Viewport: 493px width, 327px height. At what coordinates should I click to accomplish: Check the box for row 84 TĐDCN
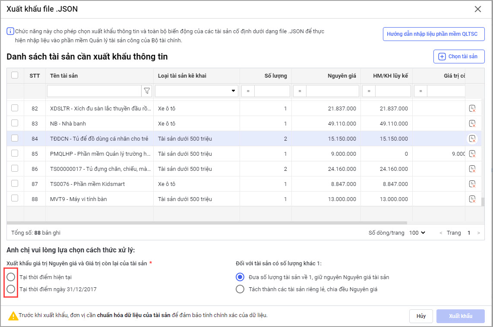(x=15, y=138)
